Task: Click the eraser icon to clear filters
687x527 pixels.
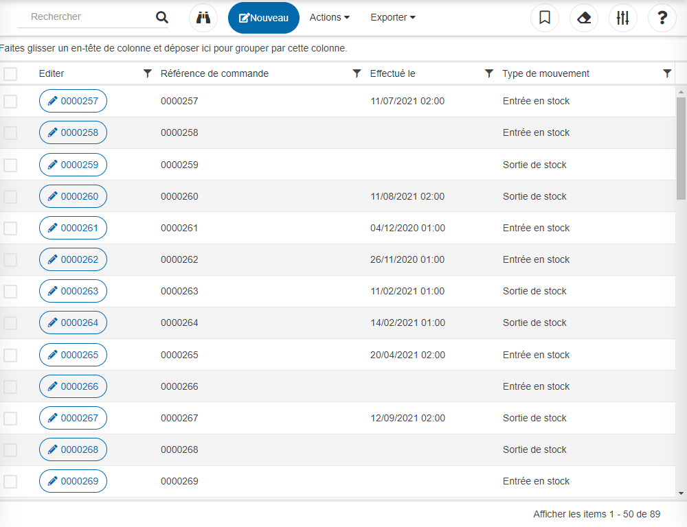Action: pyautogui.click(x=584, y=18)
